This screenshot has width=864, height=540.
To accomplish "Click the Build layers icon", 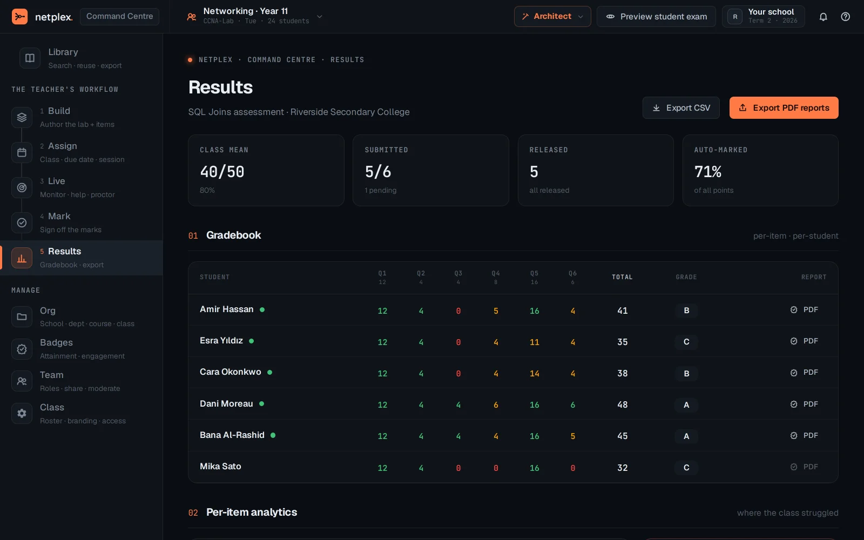I will pos(22,117).
